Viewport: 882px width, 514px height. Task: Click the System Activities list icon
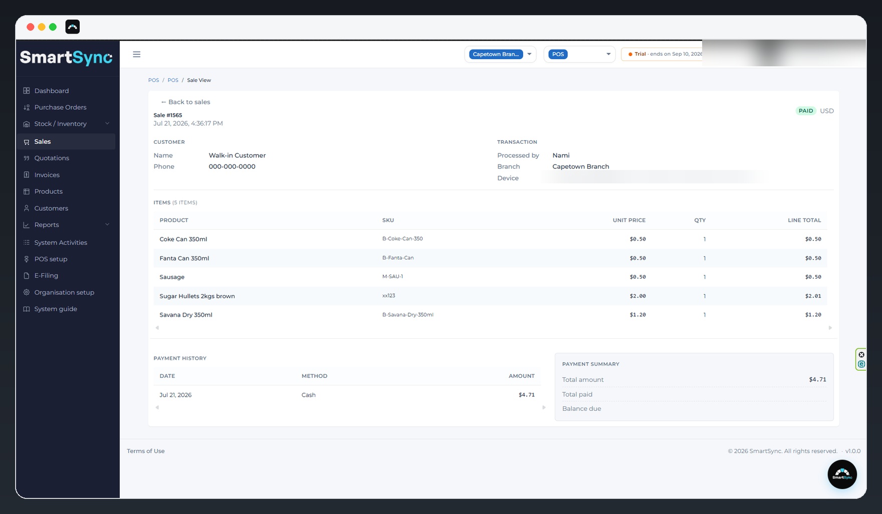pos(27,242)
